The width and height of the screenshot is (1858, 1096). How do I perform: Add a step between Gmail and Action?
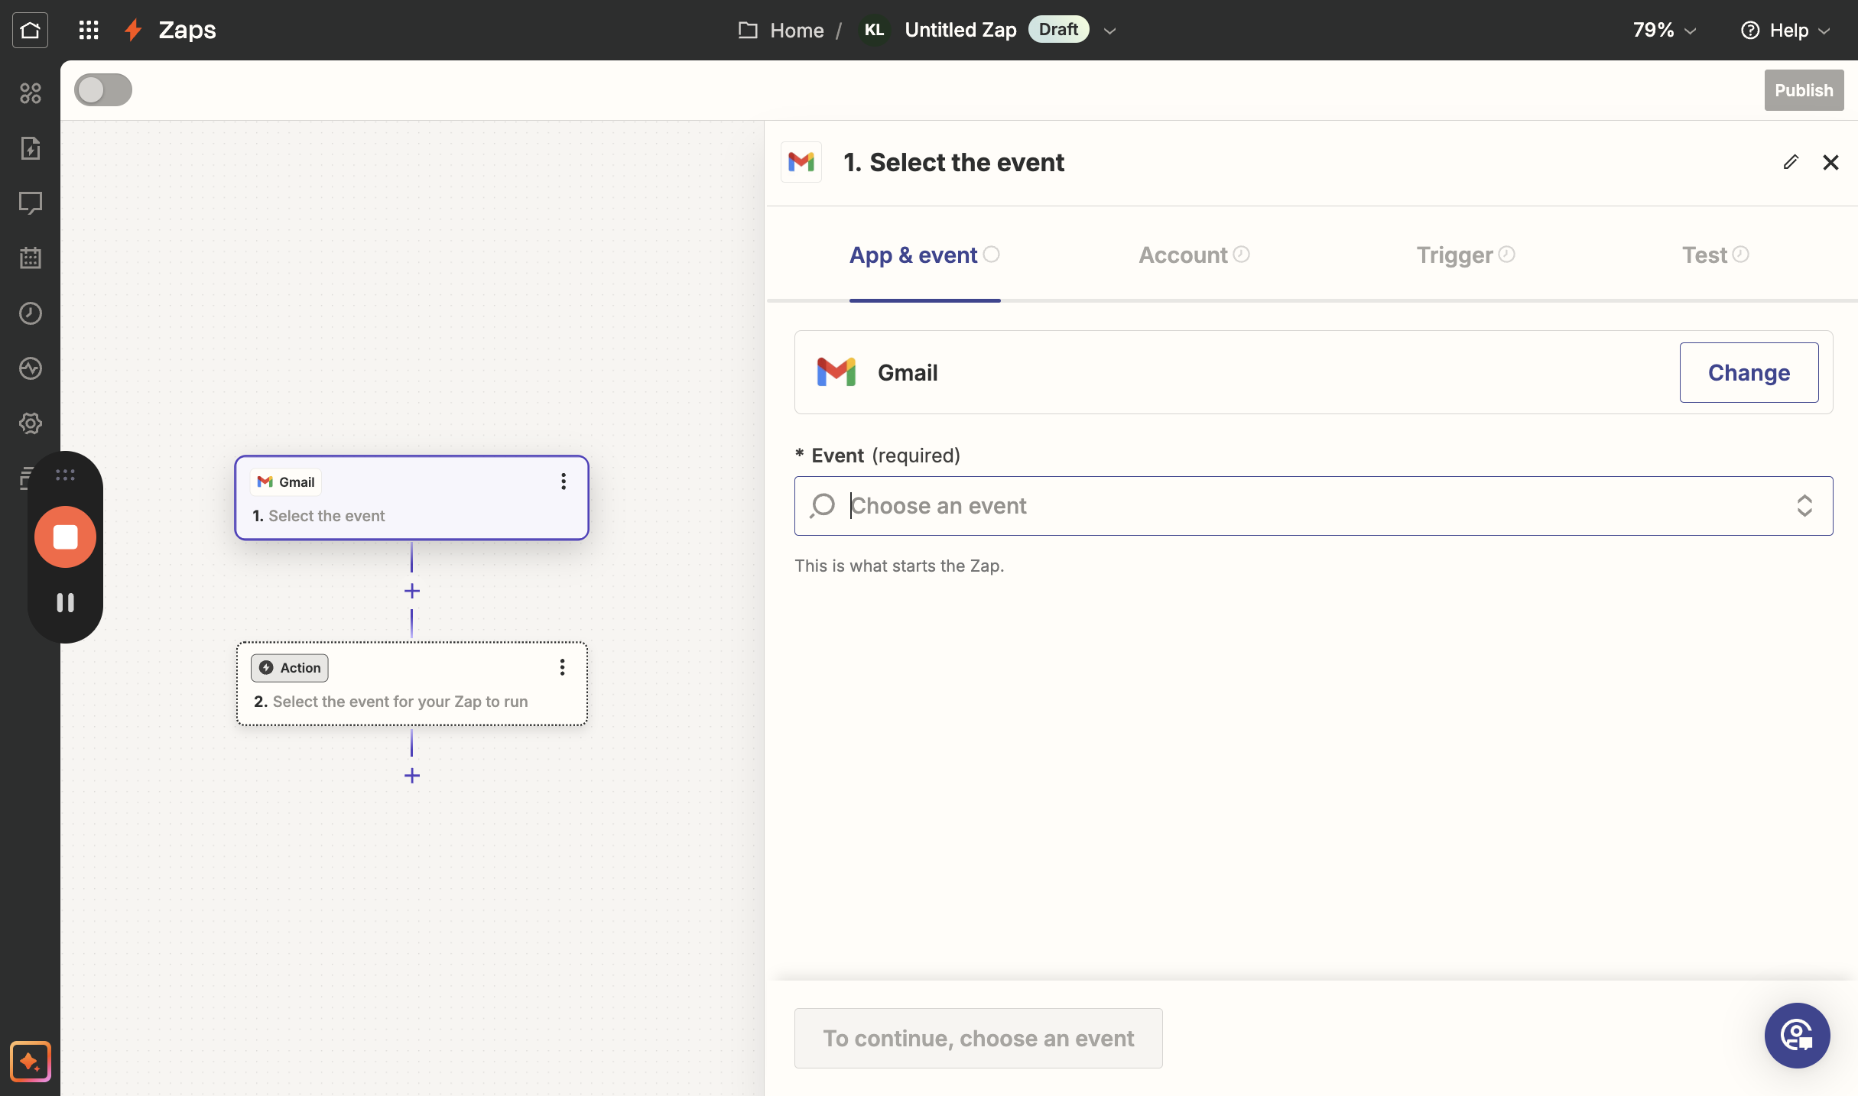[412, 591]
